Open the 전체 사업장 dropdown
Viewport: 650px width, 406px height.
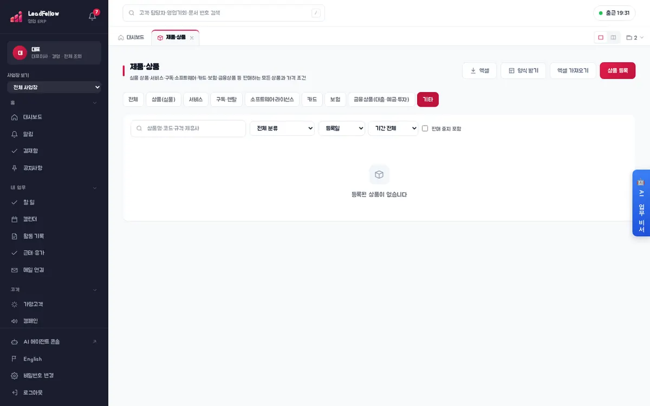tap(54, 87)
